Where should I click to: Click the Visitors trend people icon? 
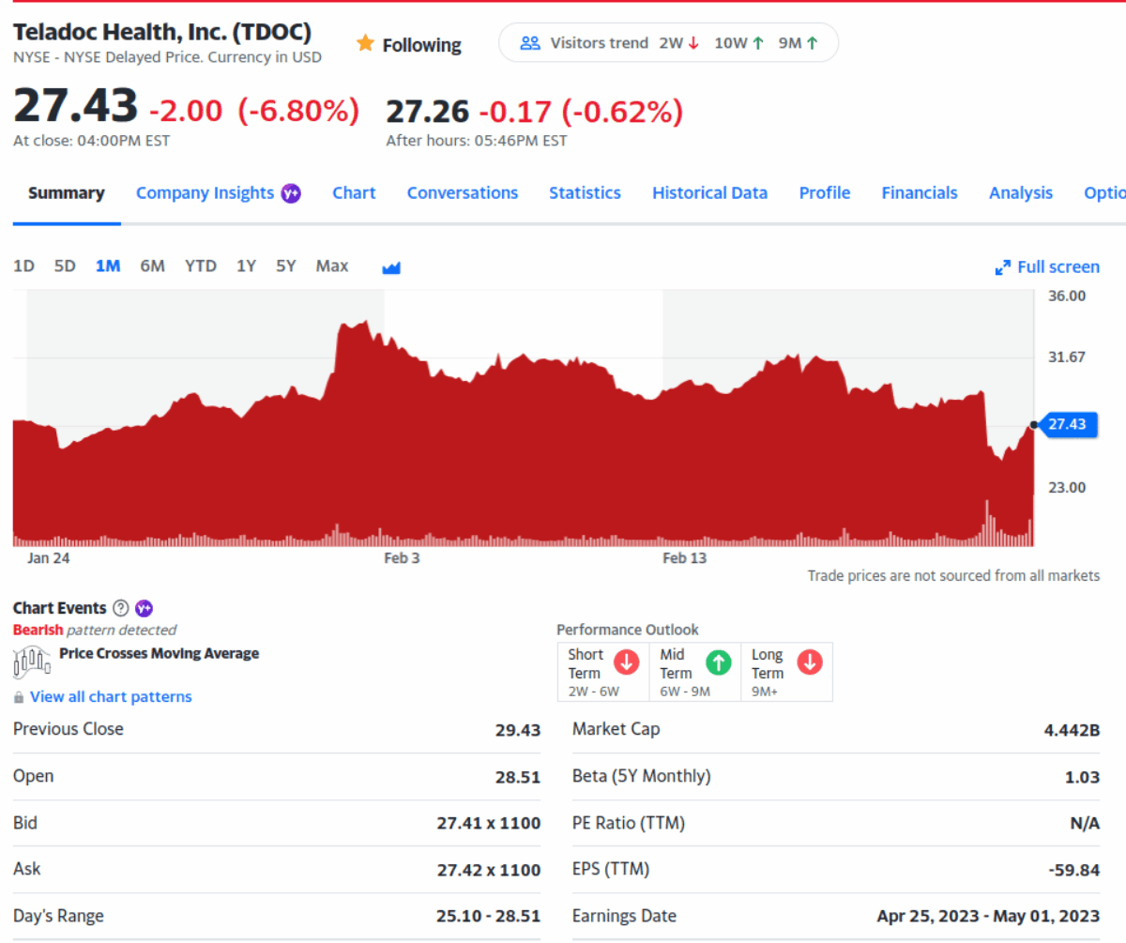click(530, 43)
